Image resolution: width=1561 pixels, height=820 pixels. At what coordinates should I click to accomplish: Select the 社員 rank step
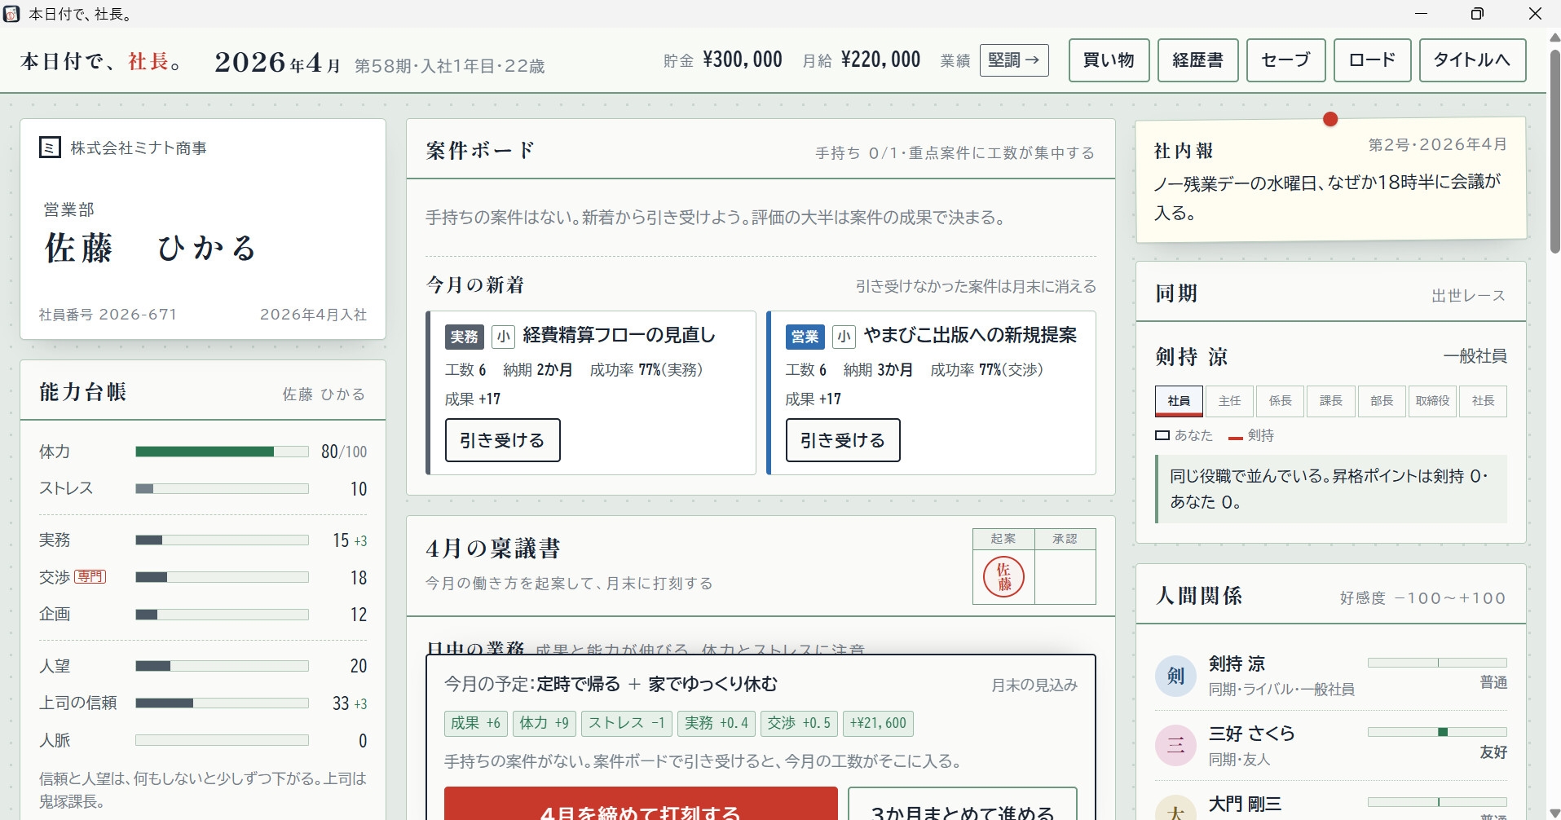point(1179,401)
